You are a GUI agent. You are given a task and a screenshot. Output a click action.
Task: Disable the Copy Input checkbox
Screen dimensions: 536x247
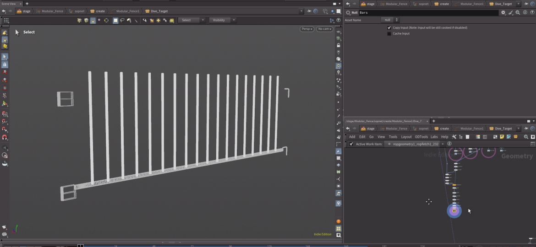[x=389, y=27]
